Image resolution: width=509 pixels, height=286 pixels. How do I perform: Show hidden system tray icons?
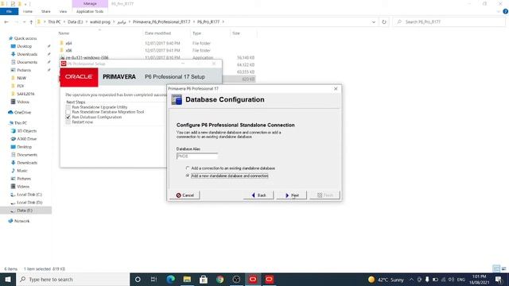tap(411, 279)
